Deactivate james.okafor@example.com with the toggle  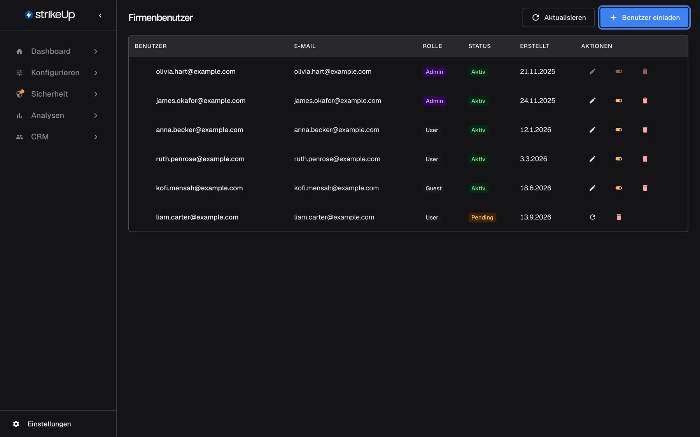pyautogui.click(x=619, y=101)
